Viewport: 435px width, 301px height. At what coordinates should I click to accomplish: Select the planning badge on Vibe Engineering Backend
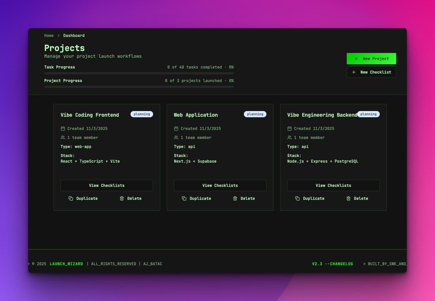[368, 114]
